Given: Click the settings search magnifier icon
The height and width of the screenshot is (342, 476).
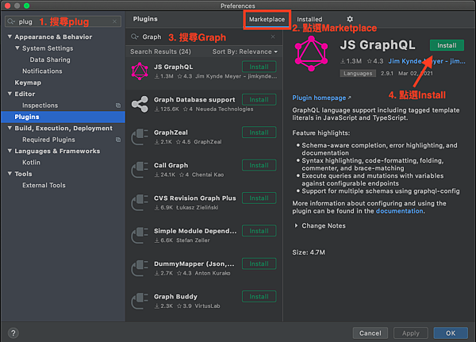Looking at the screenshot, I should coord(11,21).
